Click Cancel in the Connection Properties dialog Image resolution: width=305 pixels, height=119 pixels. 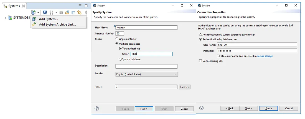click(x=289, y=108)
